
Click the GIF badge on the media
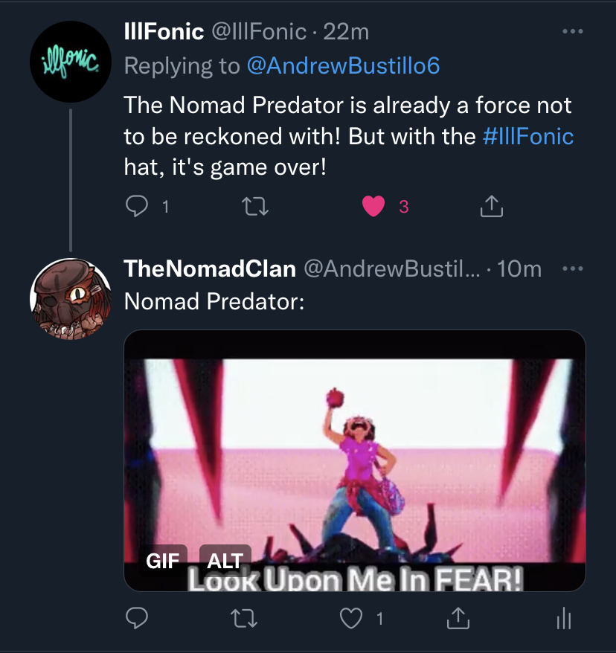(163, 560)
